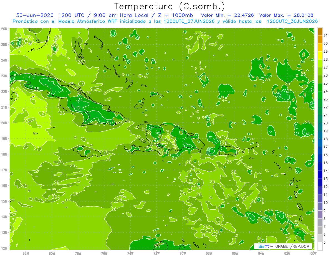This screenshot has height=257, width=333.
Task: Click the initialization stamp "1200UTC_27JUN2026"
Action: 189,21
